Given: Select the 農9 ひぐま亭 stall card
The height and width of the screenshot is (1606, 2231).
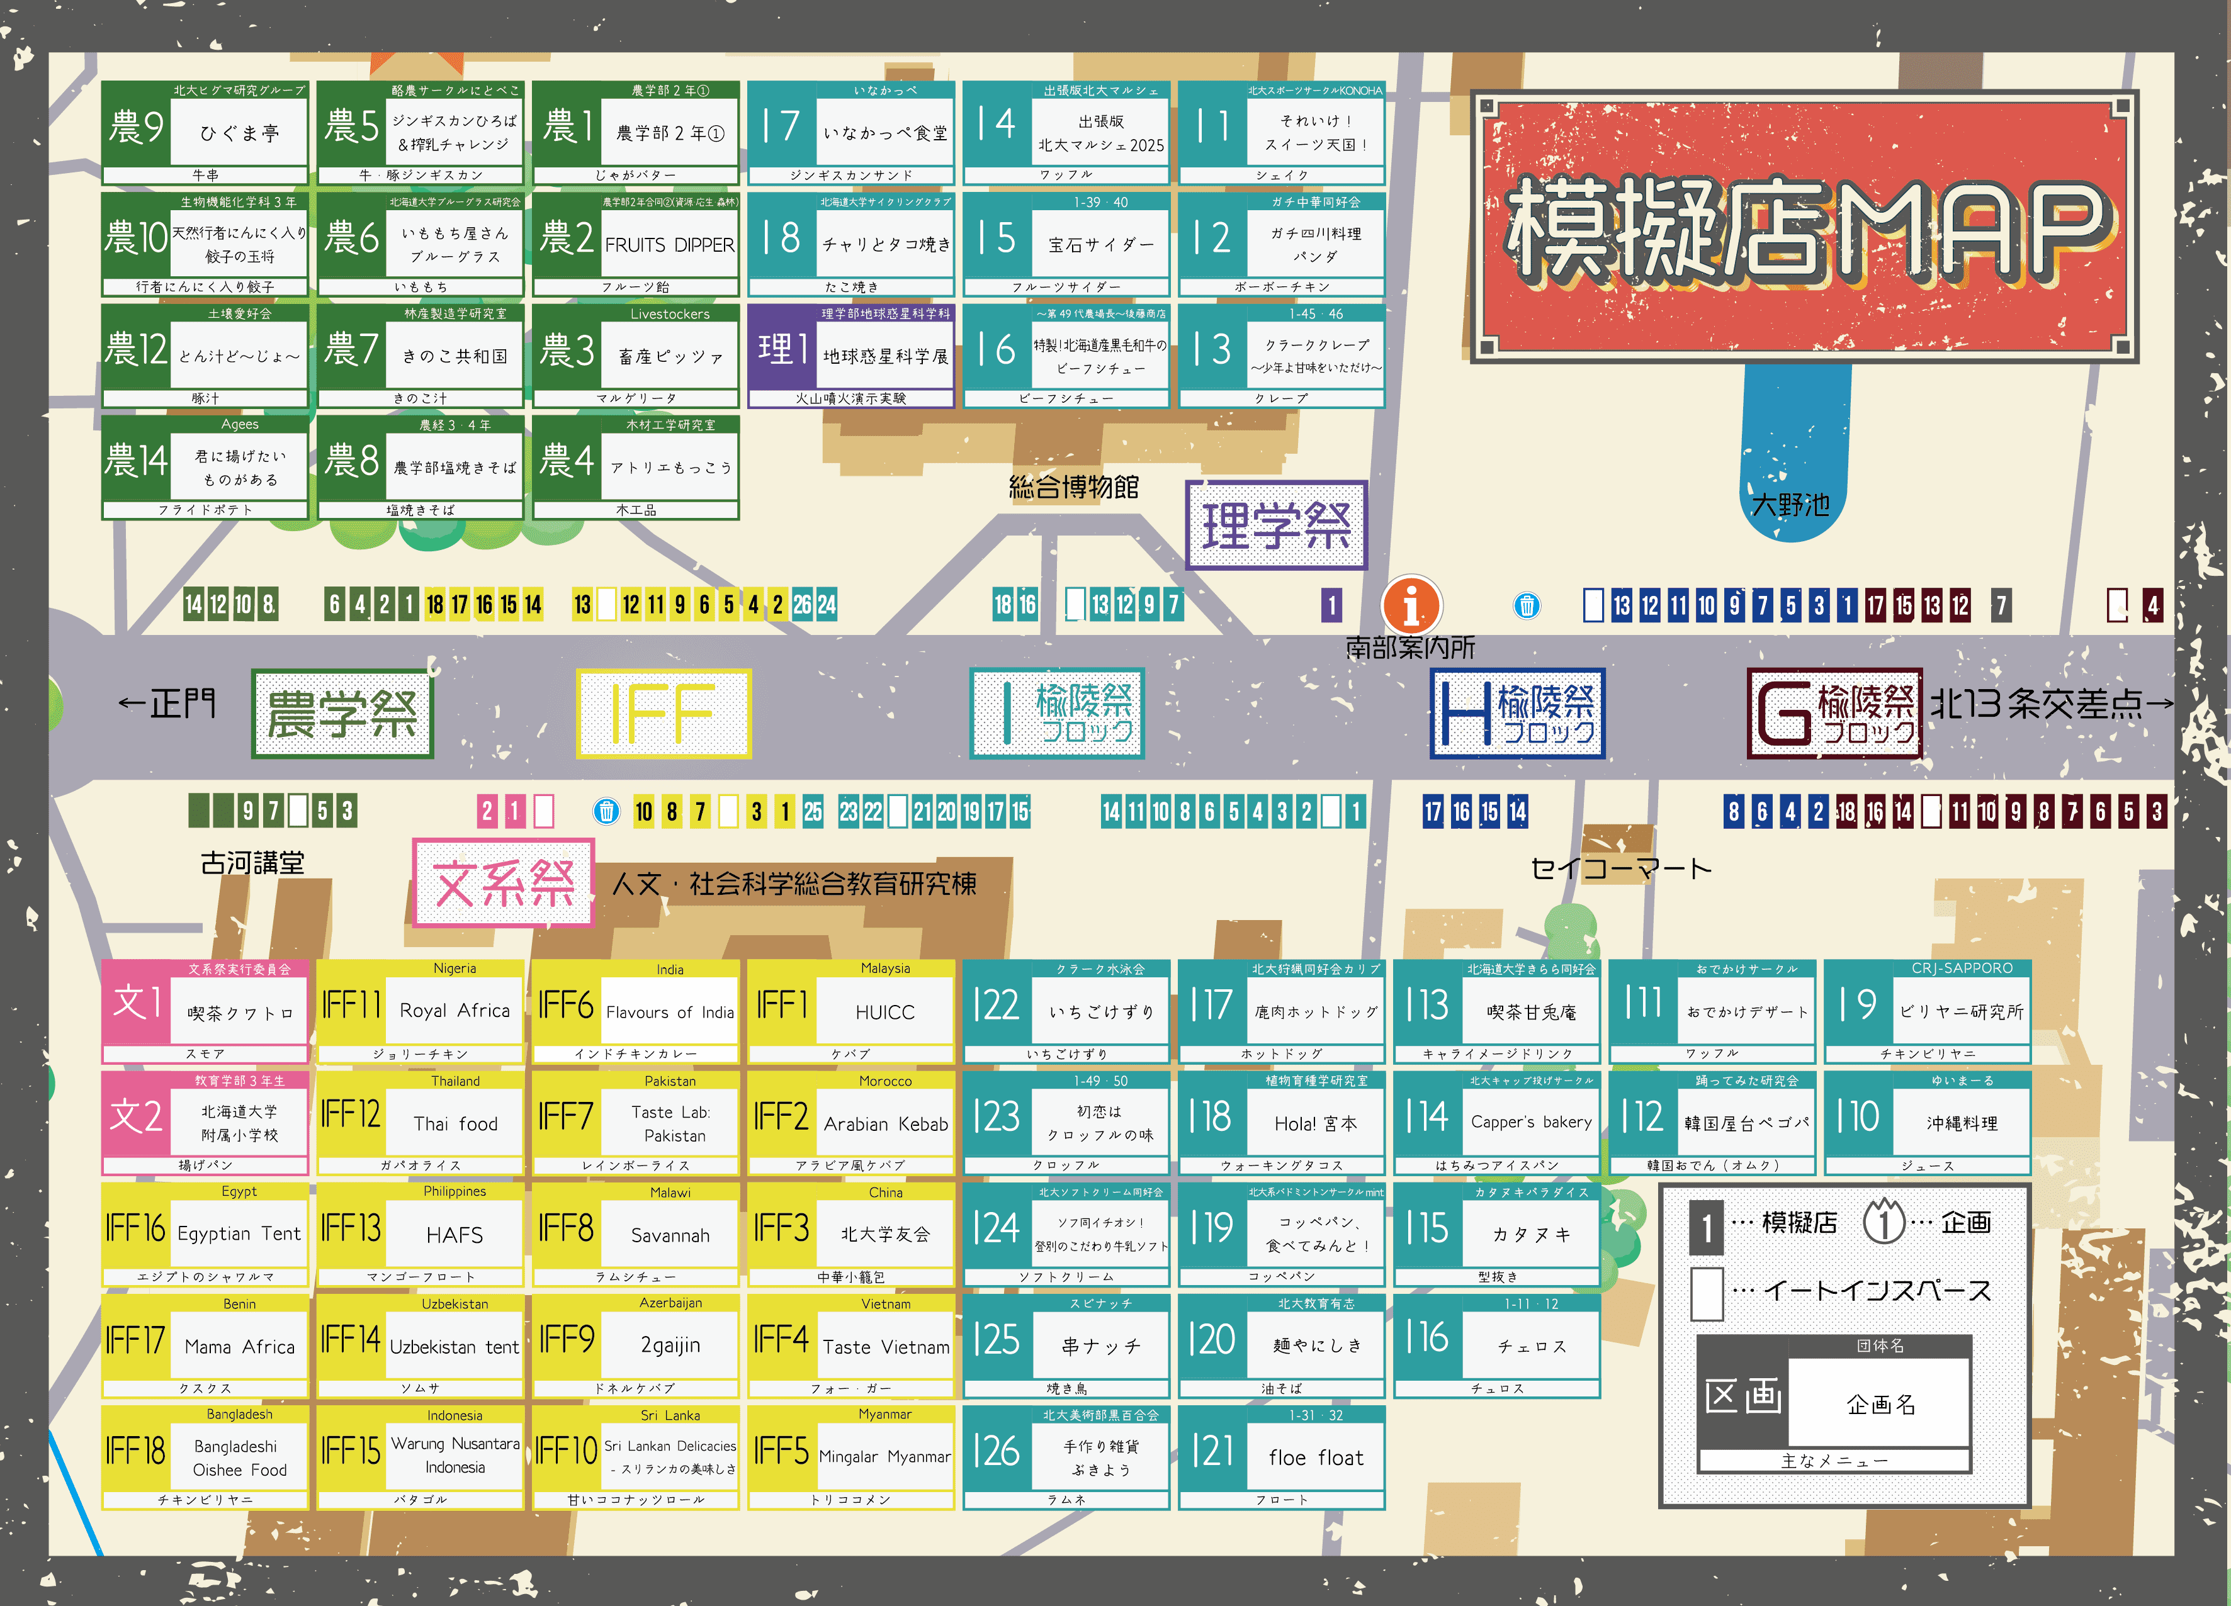Looking at the screenshot, I should (x=205, y=133).
